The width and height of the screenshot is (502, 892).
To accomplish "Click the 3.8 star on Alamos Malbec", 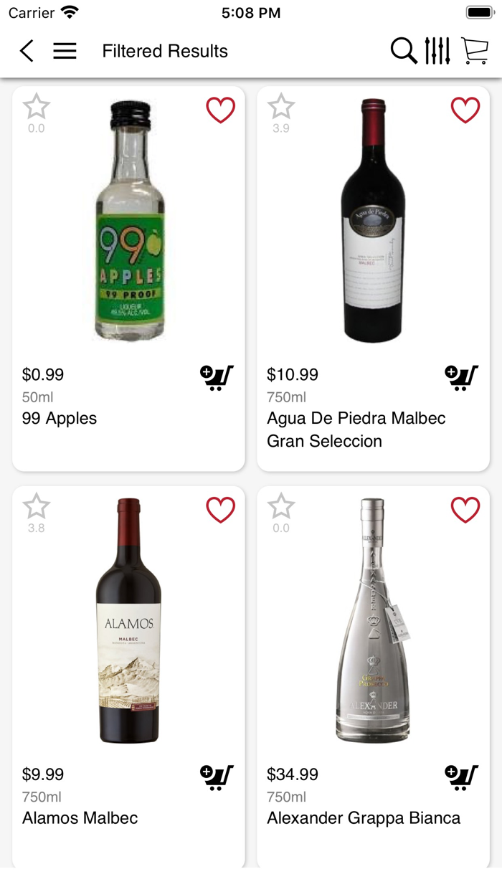I will point(37,507).
